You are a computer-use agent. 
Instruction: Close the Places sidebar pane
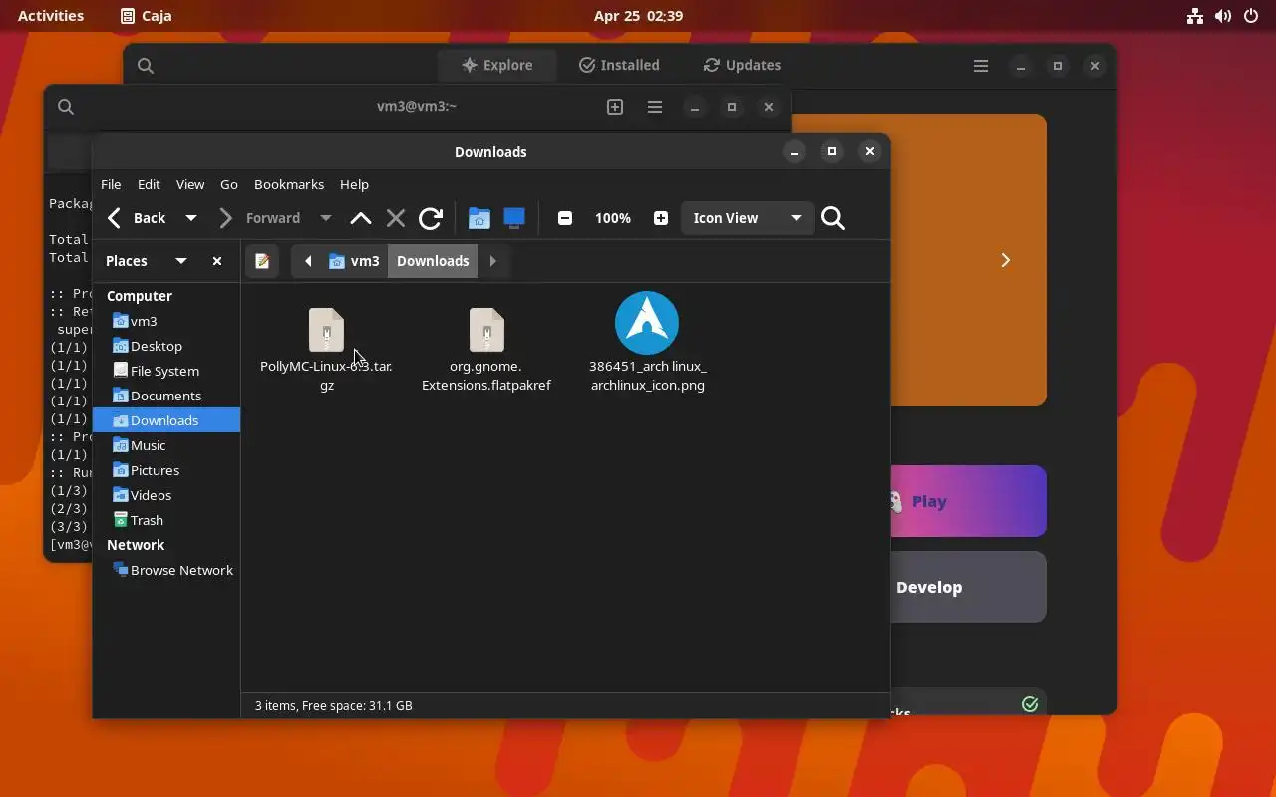(x=217, y=261)
